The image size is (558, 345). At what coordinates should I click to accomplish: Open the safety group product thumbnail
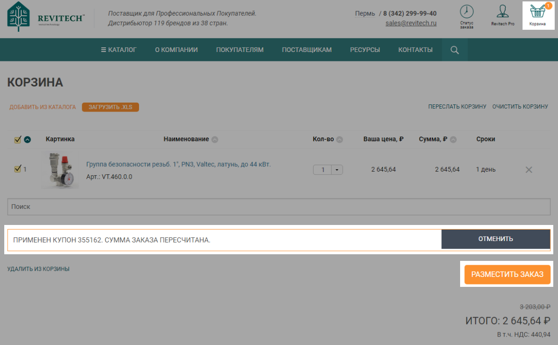(60, 170)
